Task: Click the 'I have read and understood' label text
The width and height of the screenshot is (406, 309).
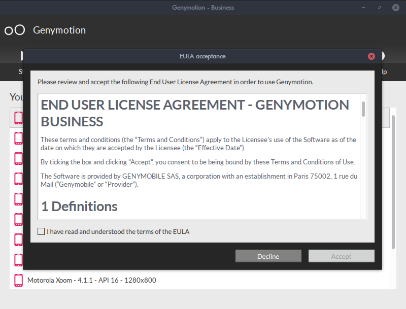Action: tap(118, 231)
